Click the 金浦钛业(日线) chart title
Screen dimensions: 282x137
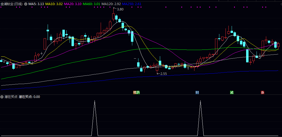(x=12, y=4)
